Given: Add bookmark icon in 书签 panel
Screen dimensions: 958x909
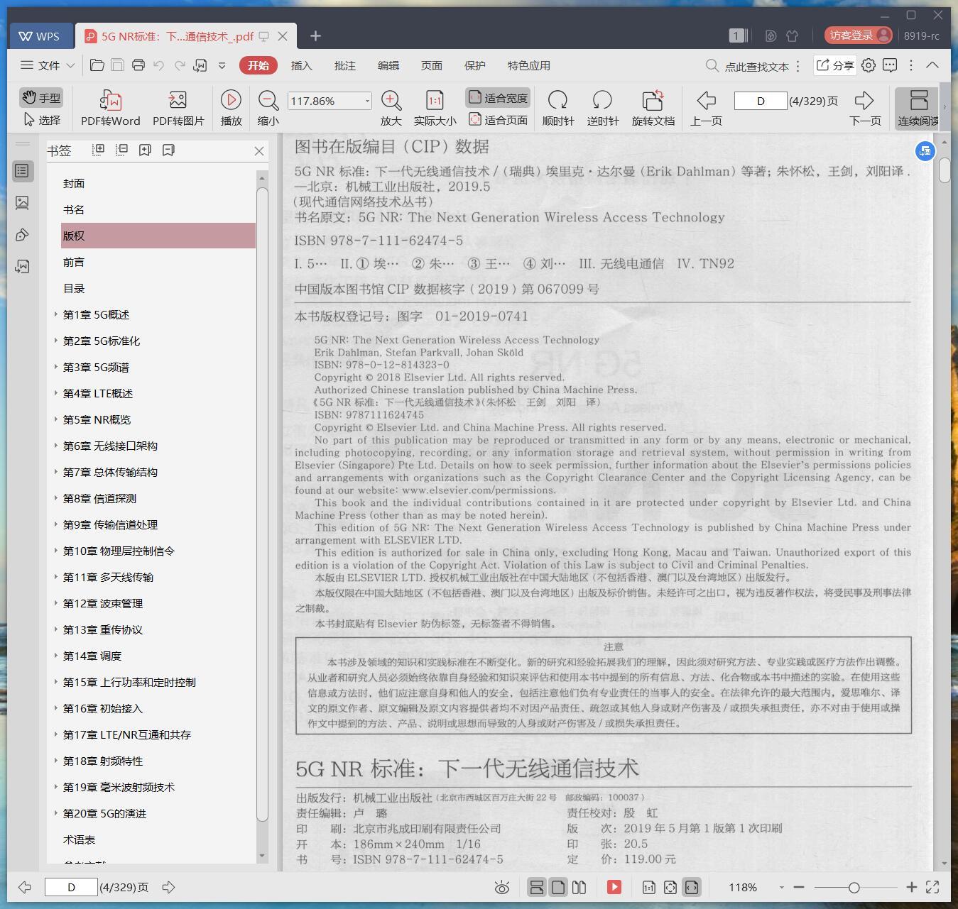Looking at the screenshot, I should click(x=145, y=150).
